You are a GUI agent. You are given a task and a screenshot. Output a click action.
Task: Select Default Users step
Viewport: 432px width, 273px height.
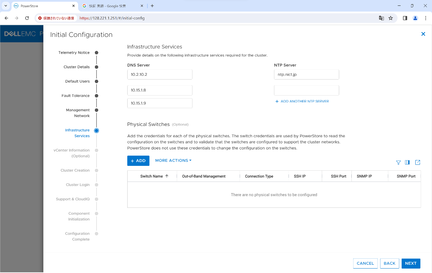77,81
